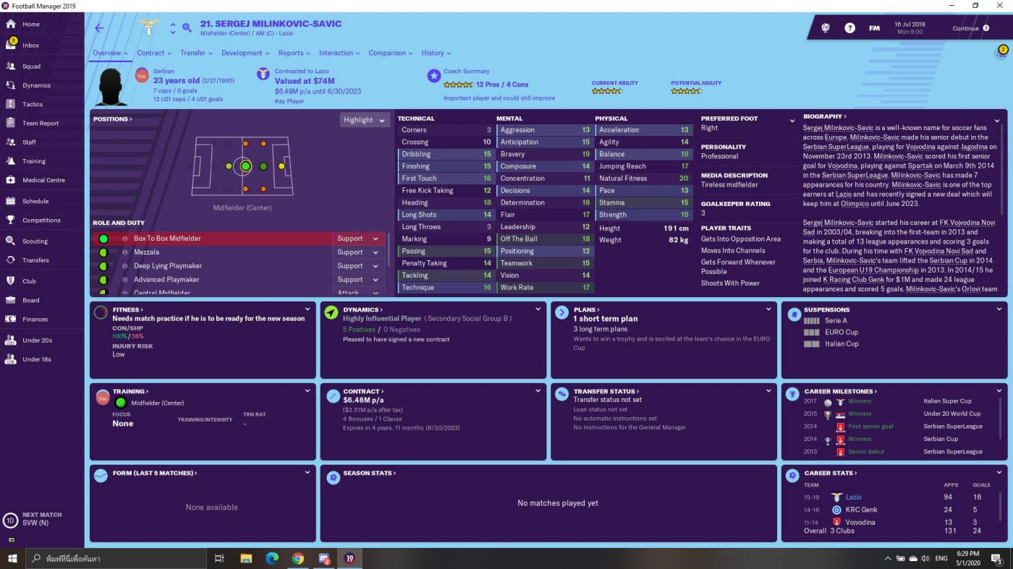This screenshot has width=1013, height=569.
Task: Open Lazio in Career Stats
Action: 853,497
